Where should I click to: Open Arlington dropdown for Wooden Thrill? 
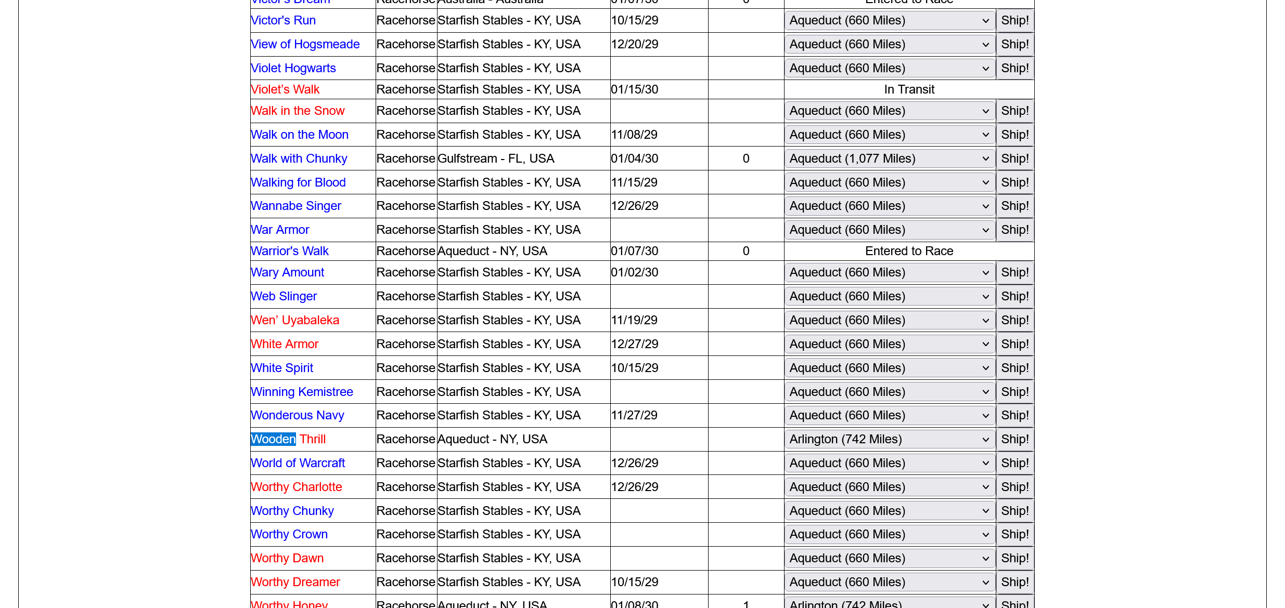click(x=889, y=439)
